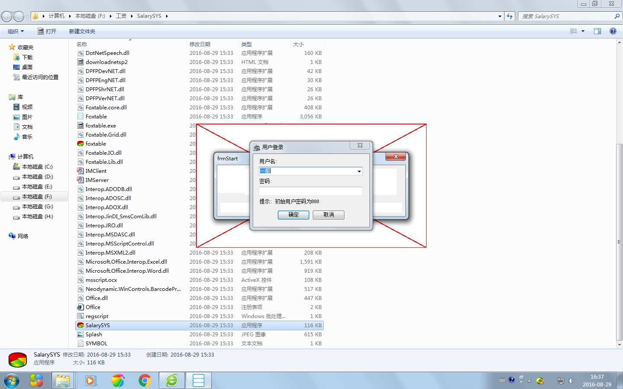Select the lowercase foxtable icon file
This screenshot has height=389, width=623.
(96, 143)
